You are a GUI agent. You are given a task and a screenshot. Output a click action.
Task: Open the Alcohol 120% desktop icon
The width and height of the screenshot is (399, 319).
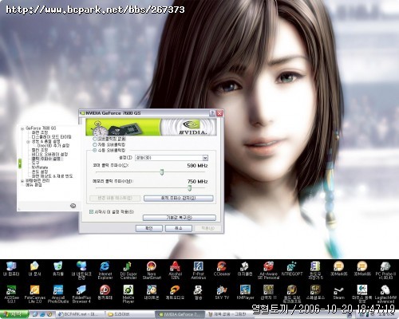[x=175, y=270]
